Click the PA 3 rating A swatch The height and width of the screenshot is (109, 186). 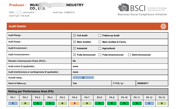[38, 103]
